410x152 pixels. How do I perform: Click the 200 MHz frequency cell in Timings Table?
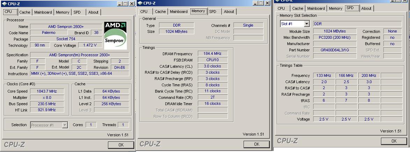[x=369, y=75]
